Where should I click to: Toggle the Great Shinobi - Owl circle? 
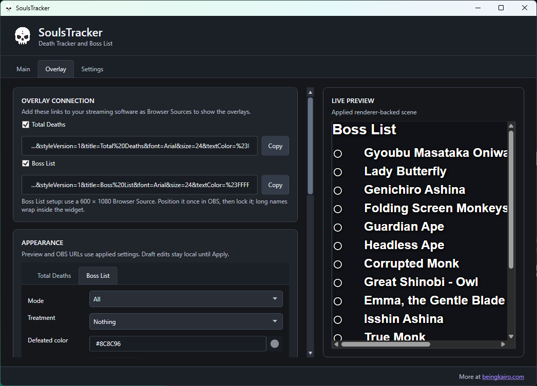coord(338,283)
